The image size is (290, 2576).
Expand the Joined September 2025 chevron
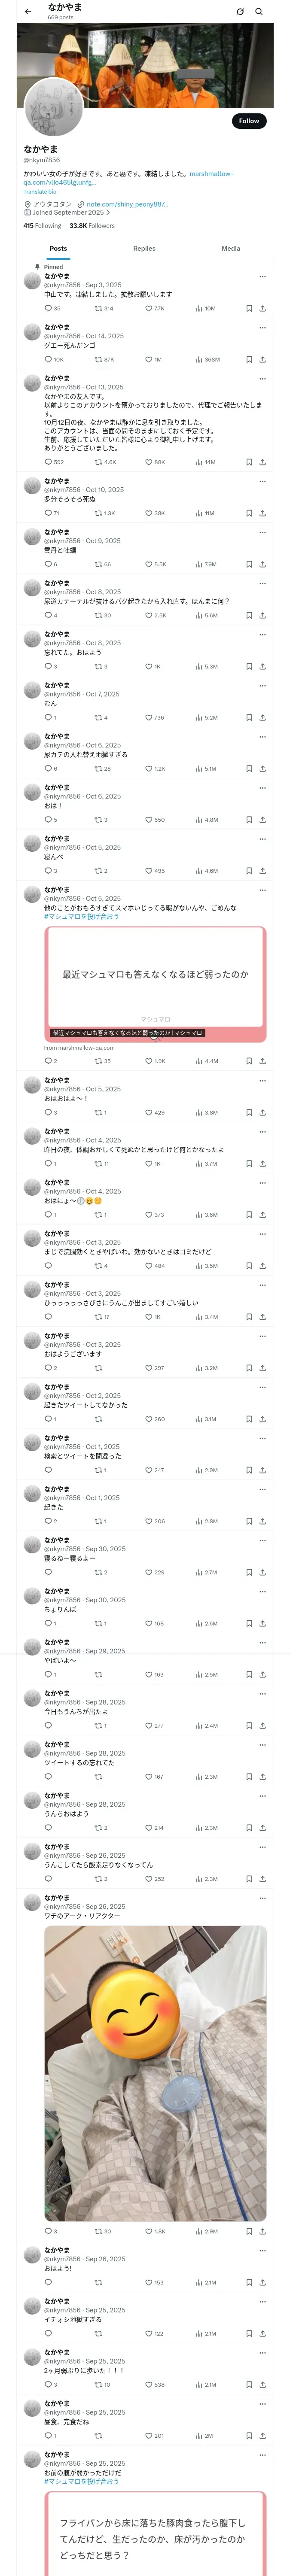(108, 212)
